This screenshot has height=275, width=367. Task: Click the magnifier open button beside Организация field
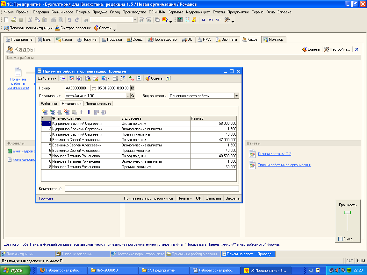point(133,95)
